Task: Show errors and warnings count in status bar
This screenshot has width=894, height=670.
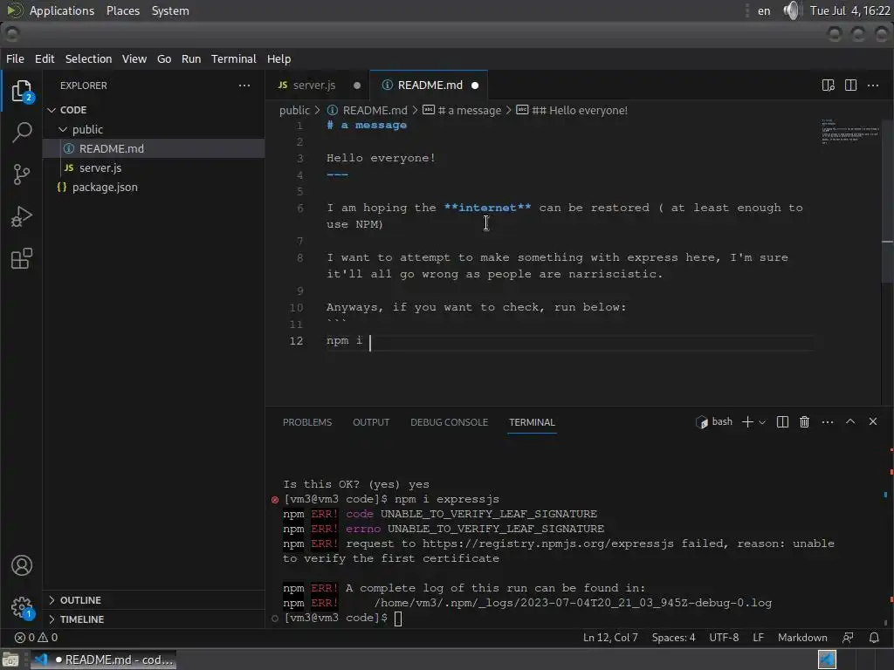Action: pyautogui.click(x=36, y=638)
